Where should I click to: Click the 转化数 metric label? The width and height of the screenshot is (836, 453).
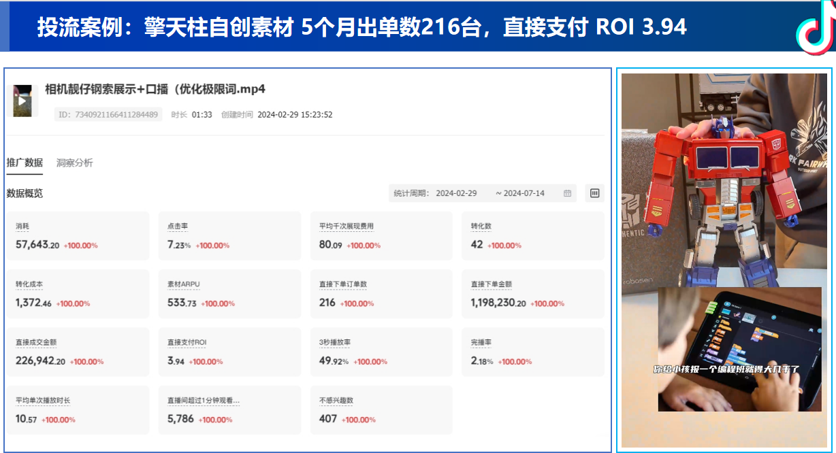tap(481, 227)
